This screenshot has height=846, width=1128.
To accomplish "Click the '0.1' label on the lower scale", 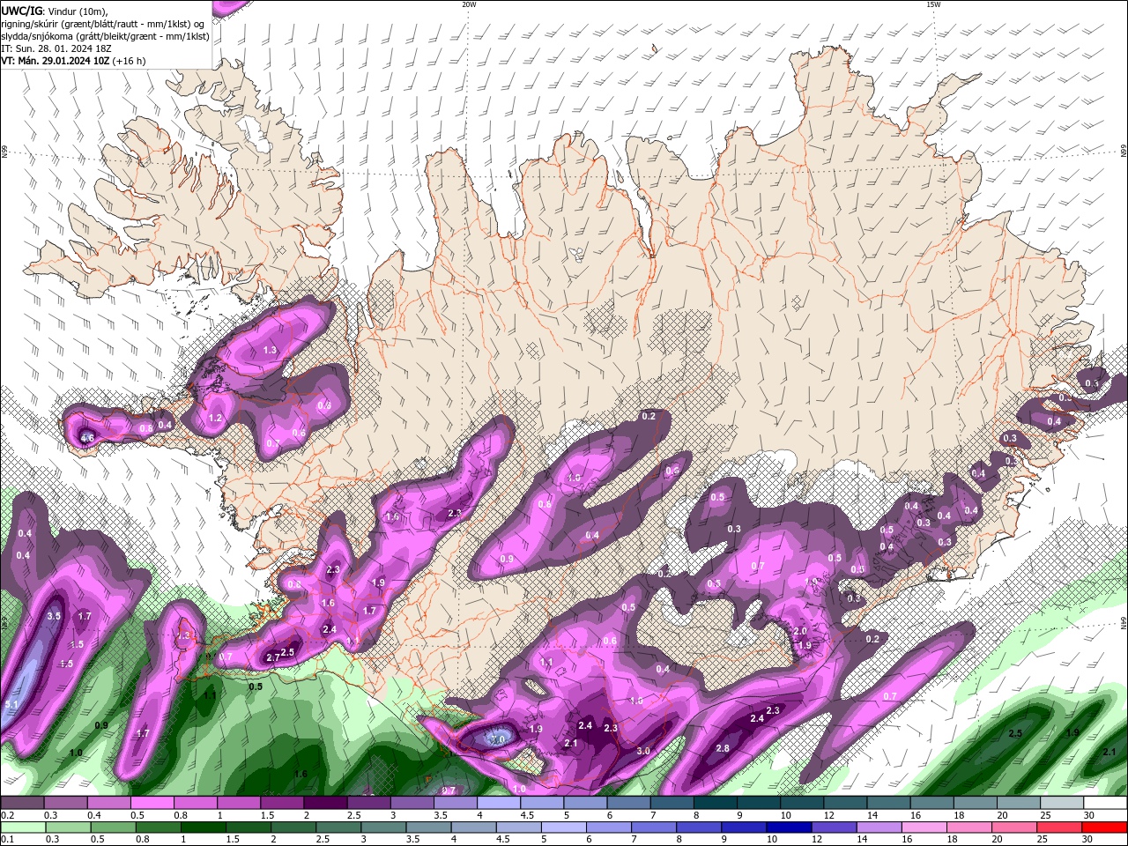I will (8, 840).
